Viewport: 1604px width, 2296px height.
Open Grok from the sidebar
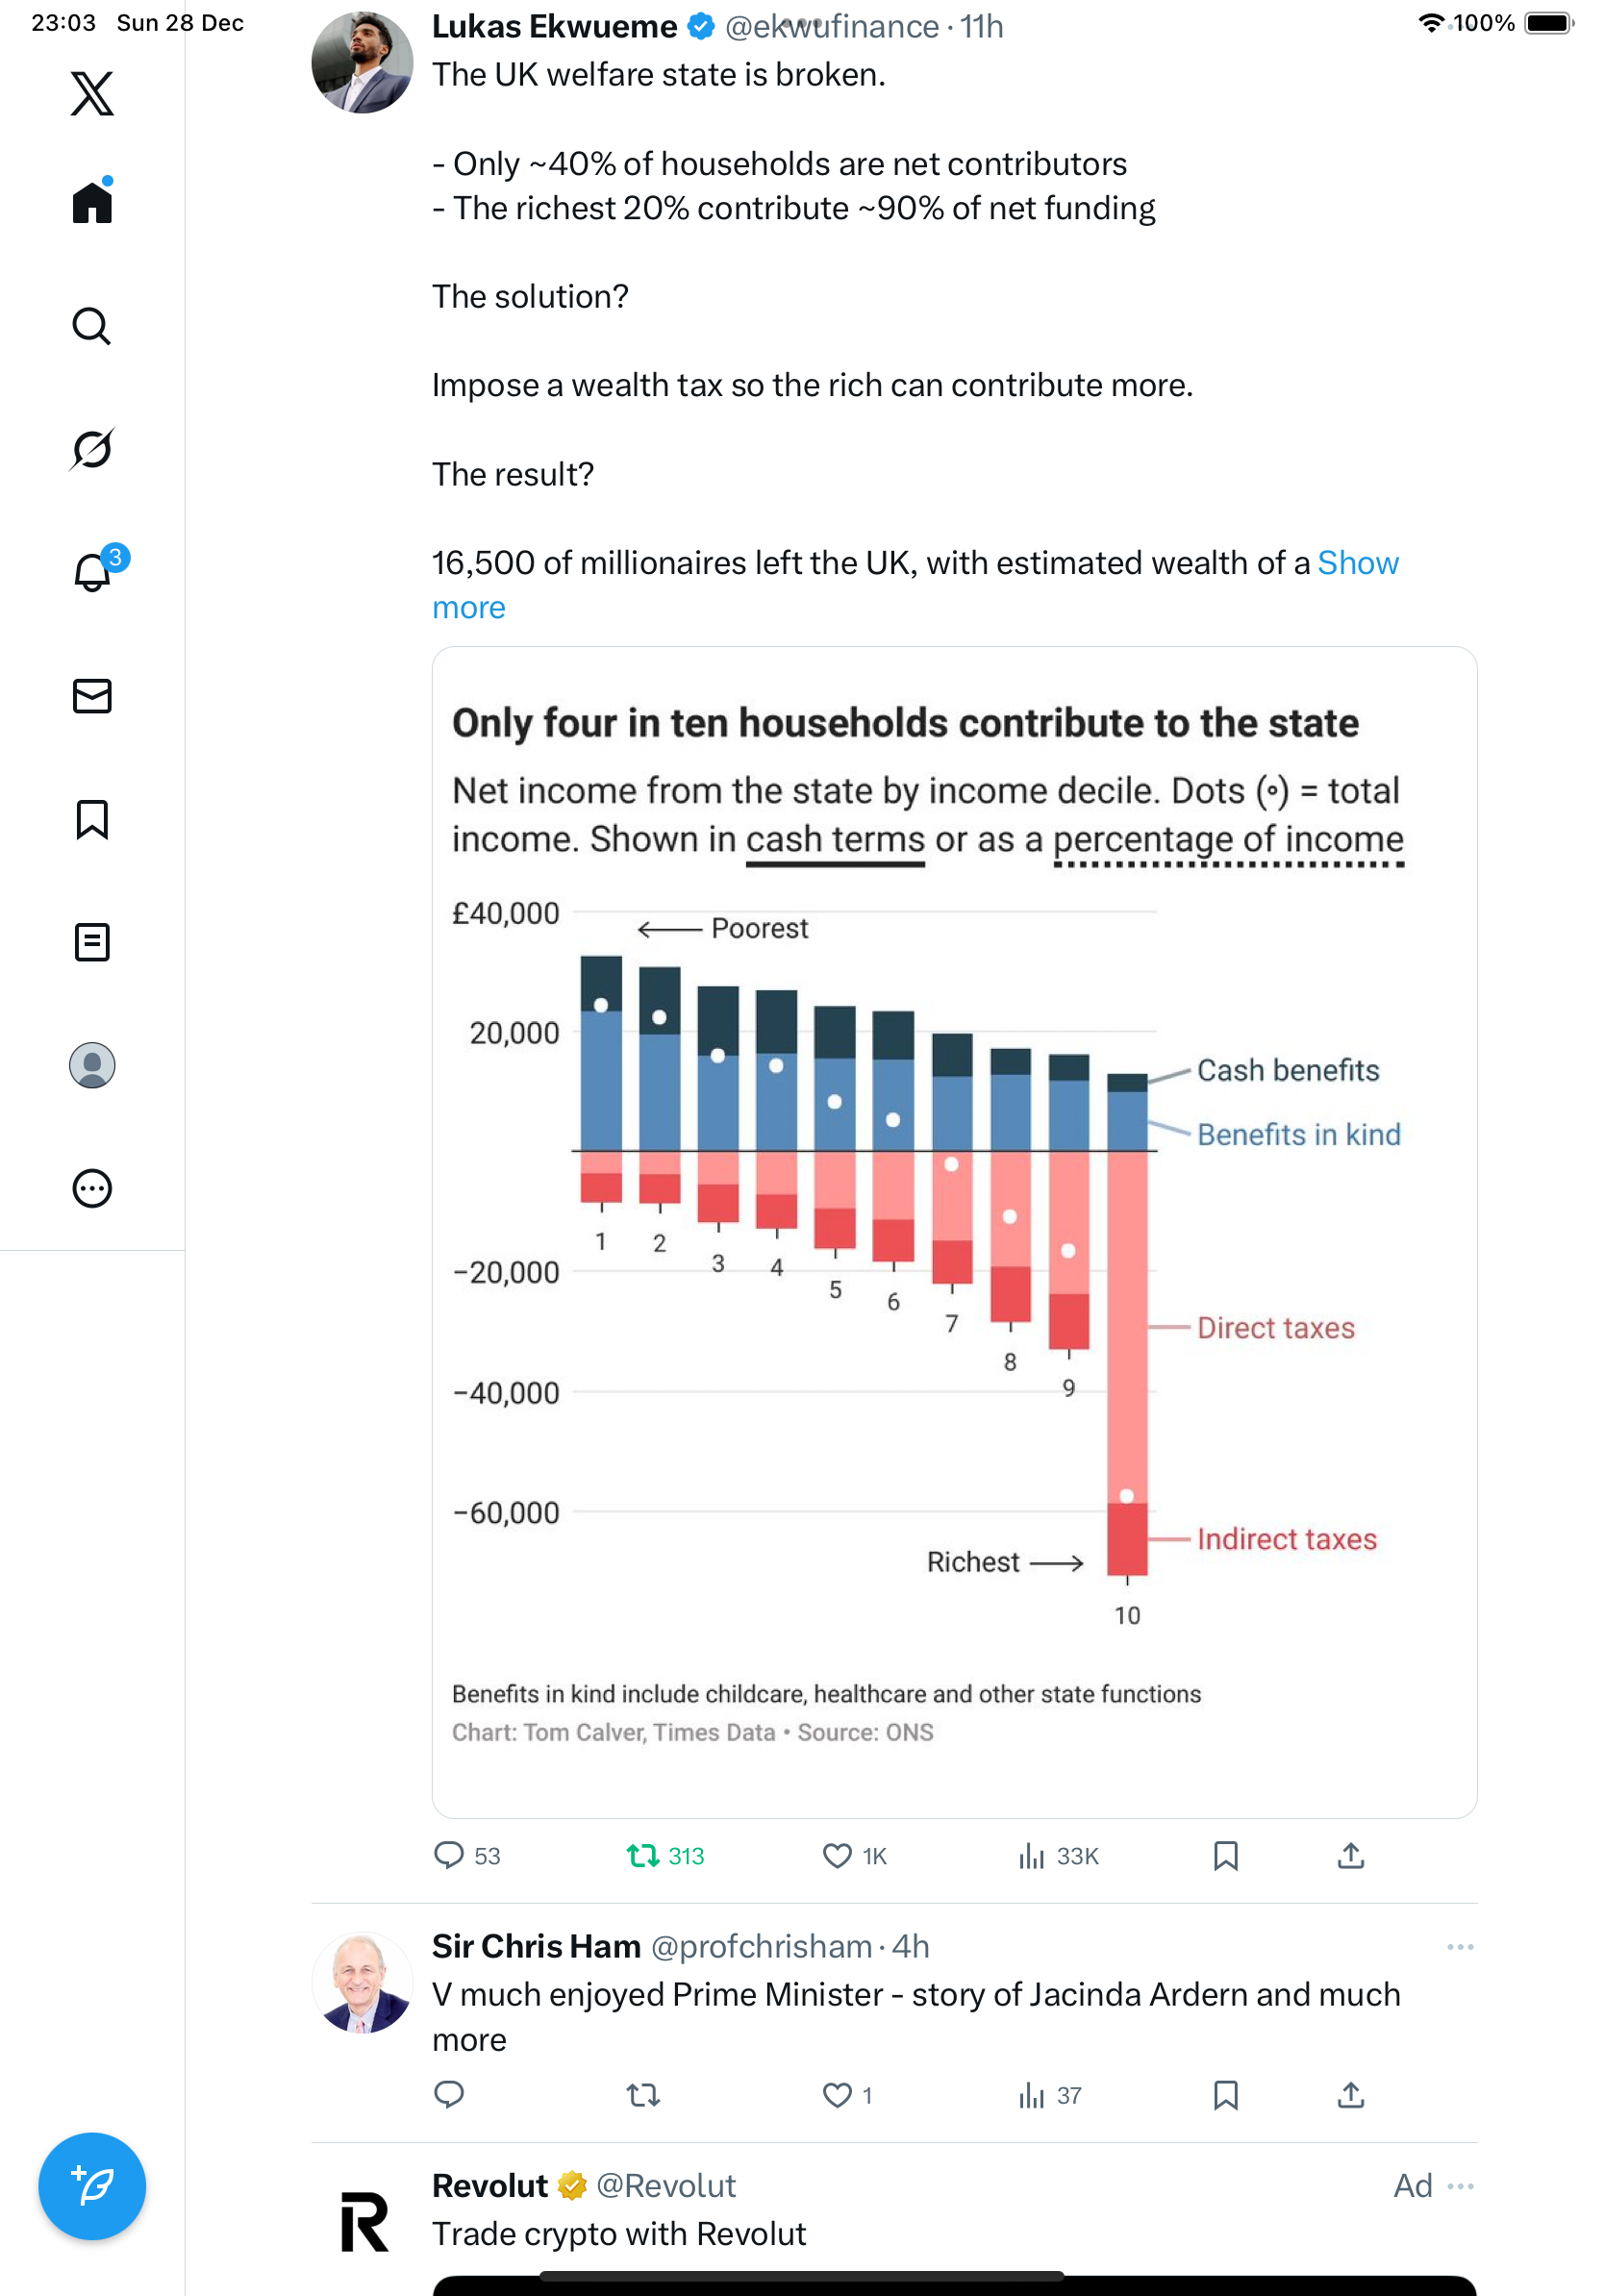click(x=92, y=449)
